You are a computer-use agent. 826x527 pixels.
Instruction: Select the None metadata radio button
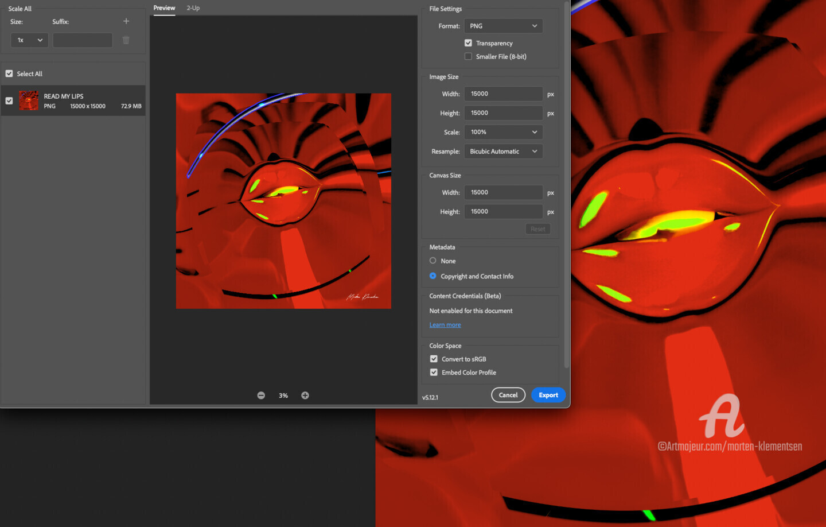[x=433, y=261]
